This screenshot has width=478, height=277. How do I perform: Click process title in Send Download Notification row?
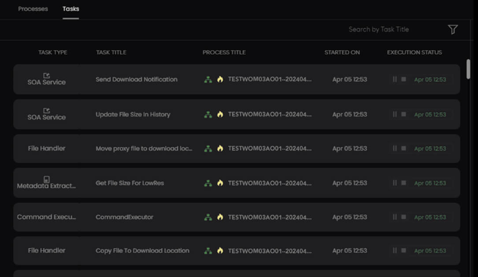tap(270, 79)
